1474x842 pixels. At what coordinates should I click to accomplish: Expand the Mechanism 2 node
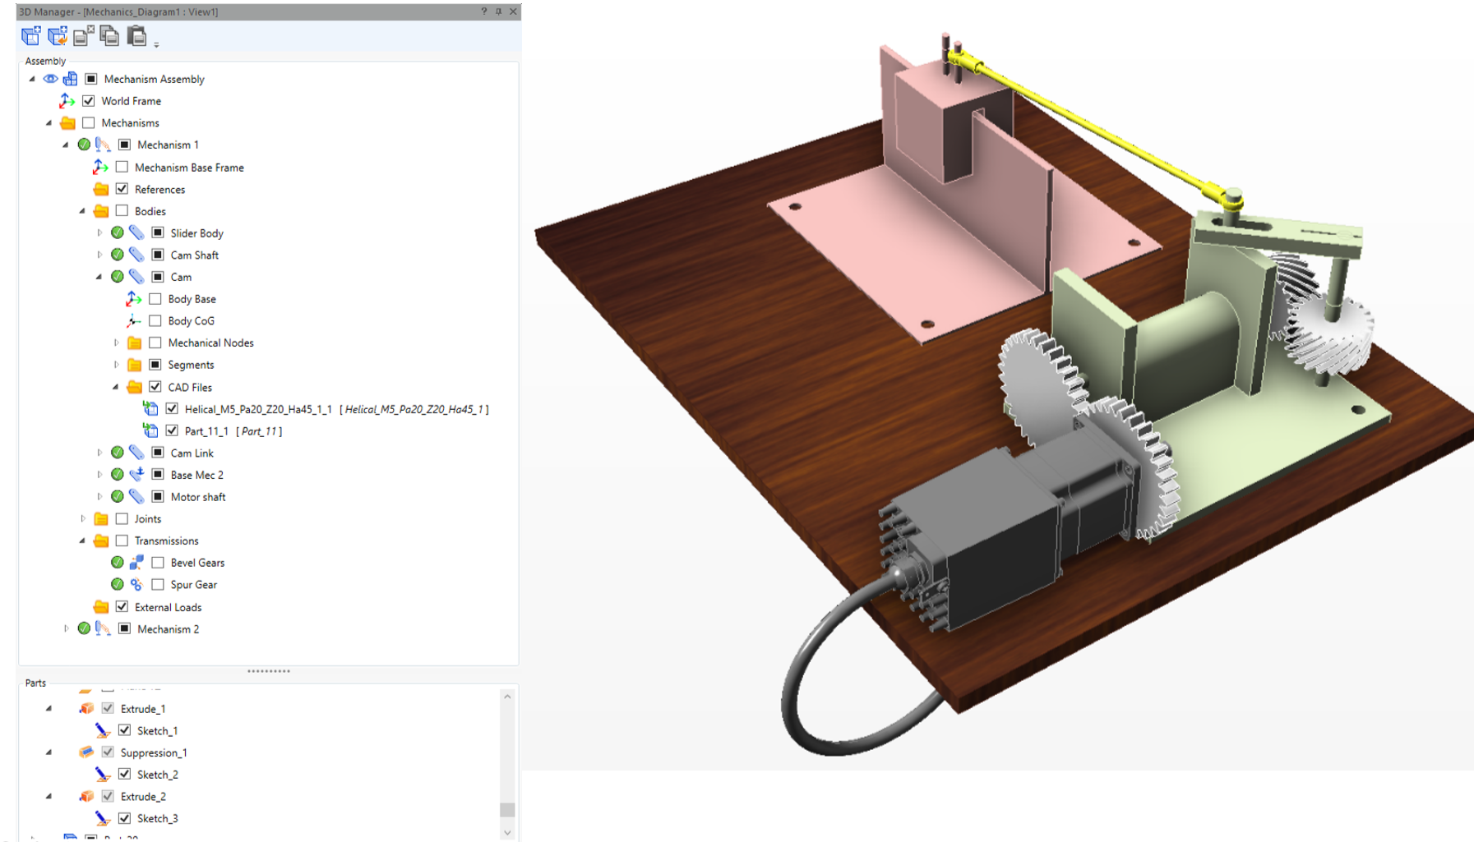pos(67,629)
